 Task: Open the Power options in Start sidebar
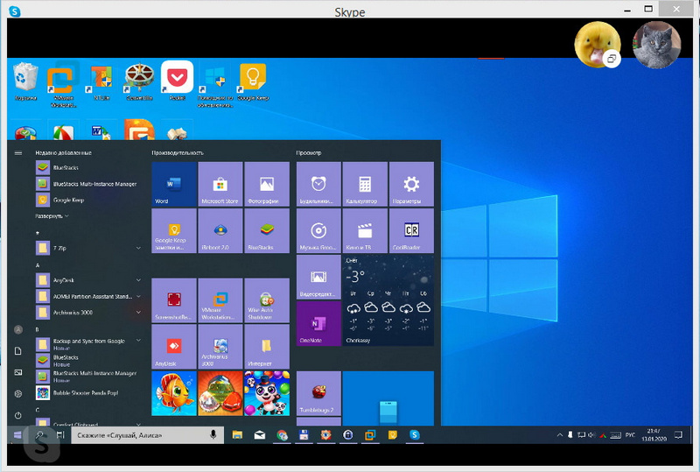(x=18, y=415)
